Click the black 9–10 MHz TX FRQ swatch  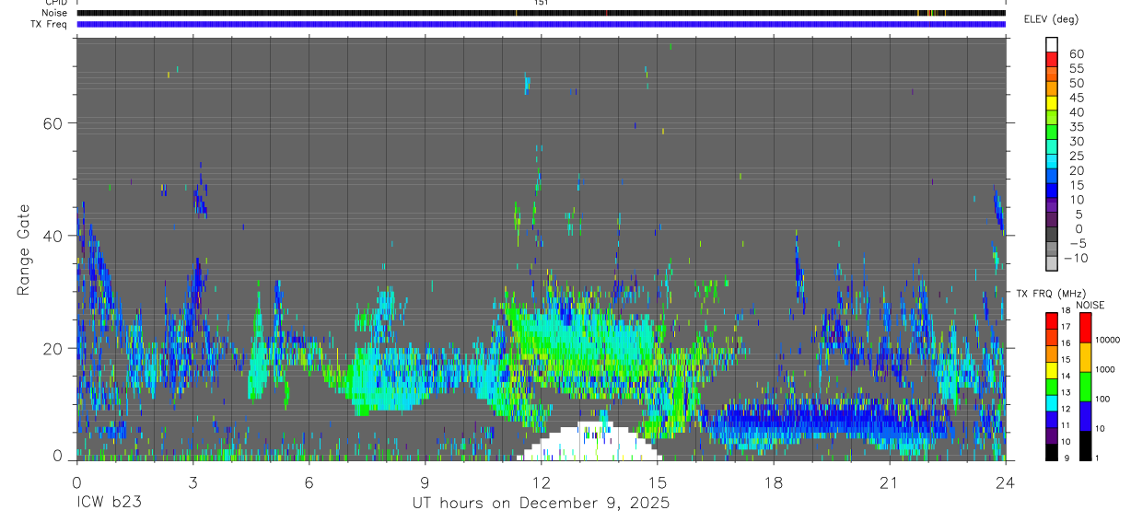tap(1052, 451)
